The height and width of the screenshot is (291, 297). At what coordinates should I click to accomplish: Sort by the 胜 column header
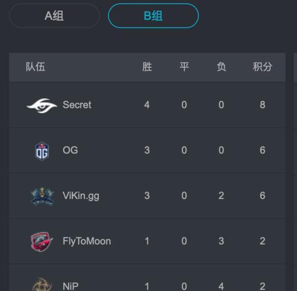147,67
